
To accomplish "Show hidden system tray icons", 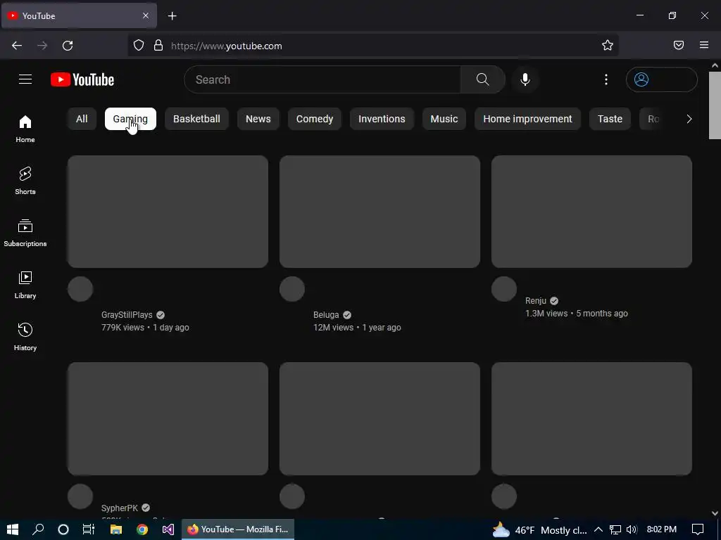I will (598, 529).
